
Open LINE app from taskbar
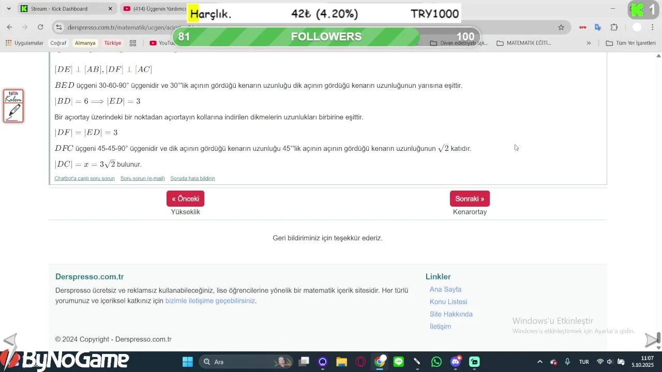(398, 362)
